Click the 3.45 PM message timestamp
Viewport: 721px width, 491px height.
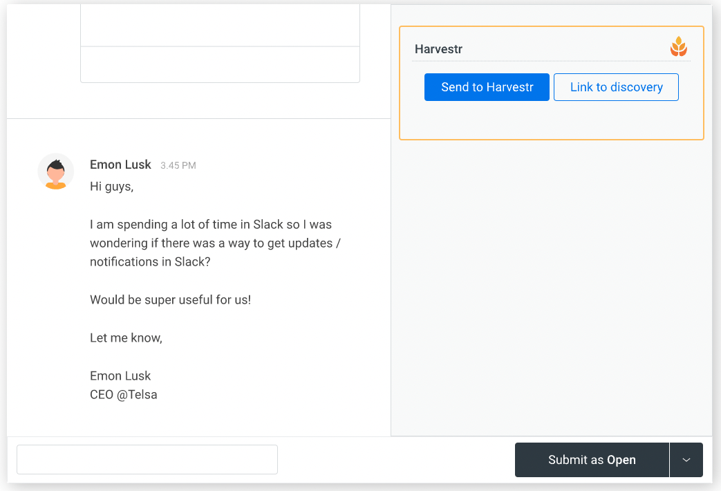[x=178, y=166]
